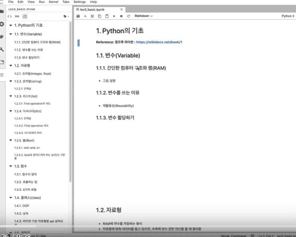Screen dimensions: 296x237
Task: Click the table of contents panel scrollbar
Action: pos(70,102)
